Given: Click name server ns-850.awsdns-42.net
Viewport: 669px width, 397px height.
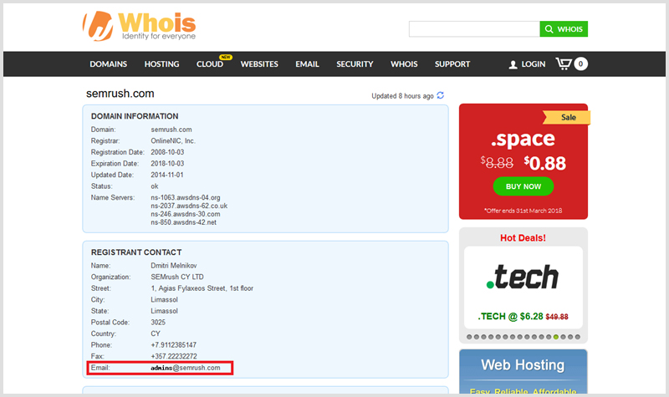Looking at the screenshot, I should (183, 222).
